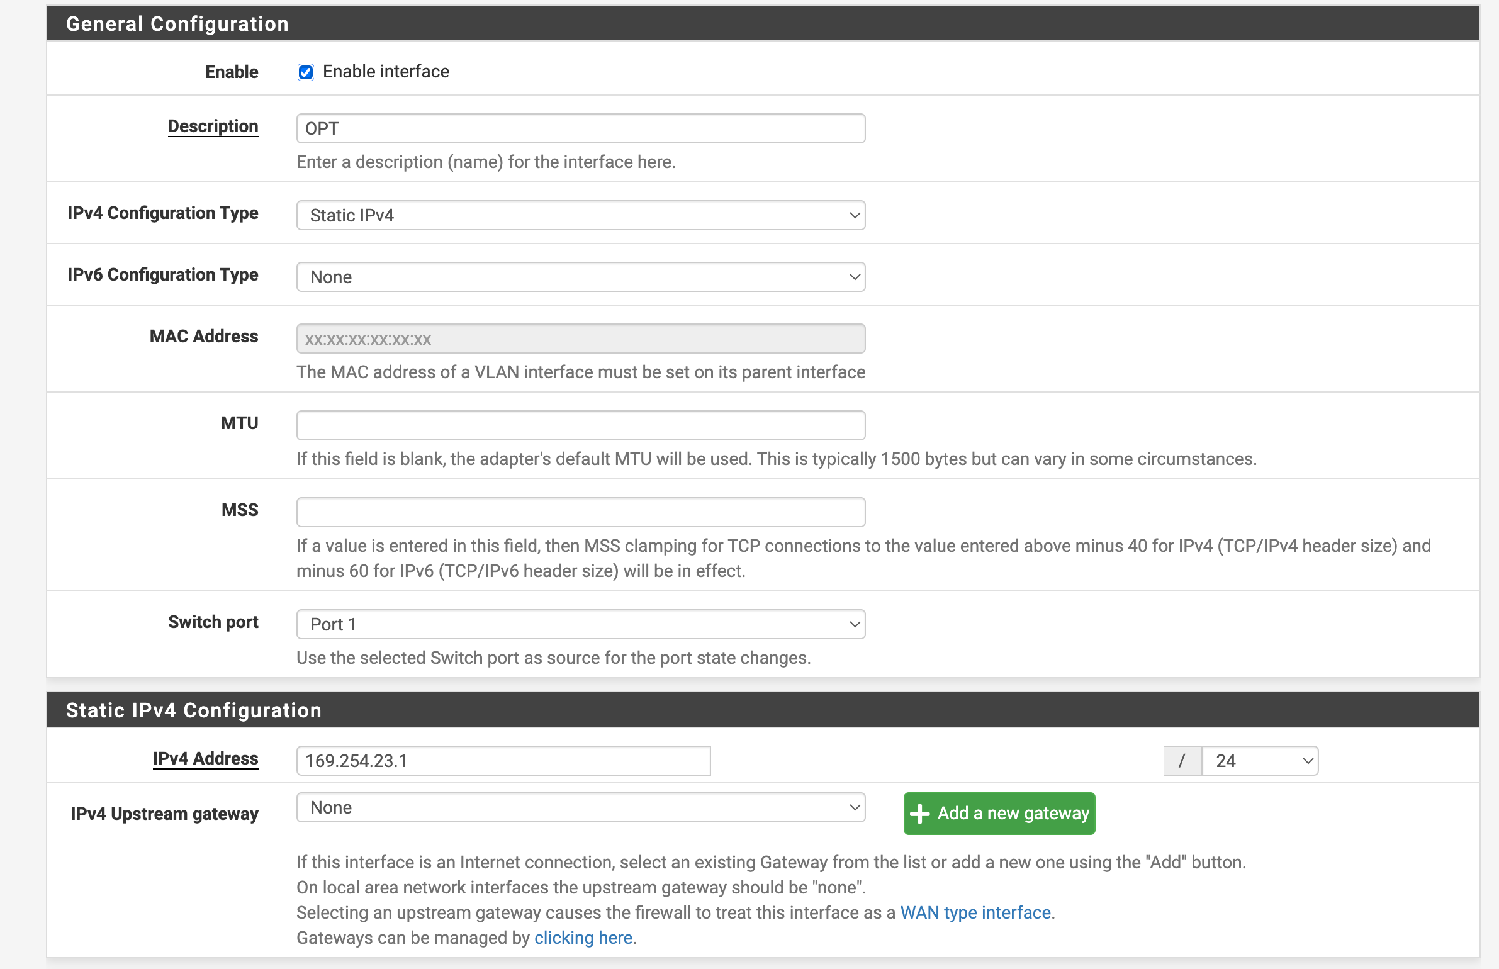Expand the Switch port dropdown
Viewport: 1499px width, 969px height.
(580, 624)
